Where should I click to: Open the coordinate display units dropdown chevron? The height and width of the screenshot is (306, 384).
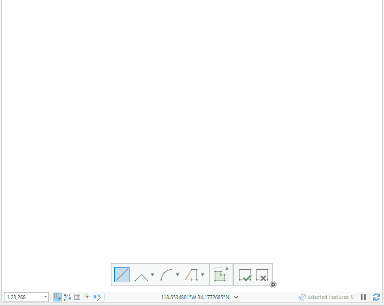tap(236, 297)
